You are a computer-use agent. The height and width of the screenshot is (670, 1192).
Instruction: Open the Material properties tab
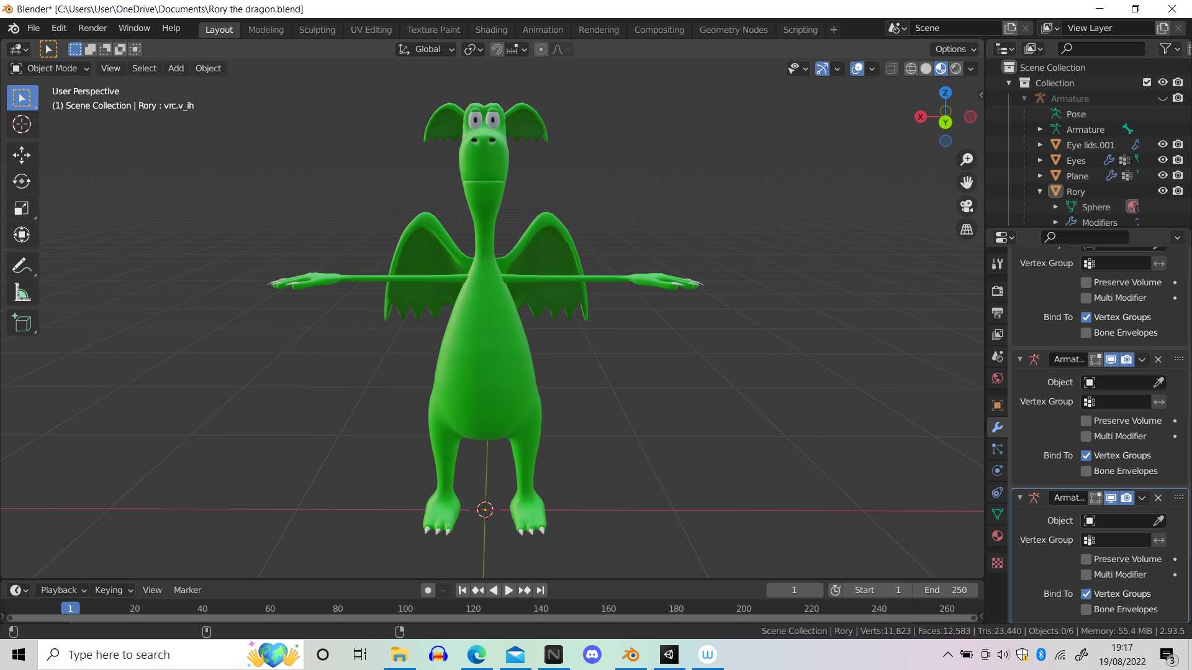[997, 536]
